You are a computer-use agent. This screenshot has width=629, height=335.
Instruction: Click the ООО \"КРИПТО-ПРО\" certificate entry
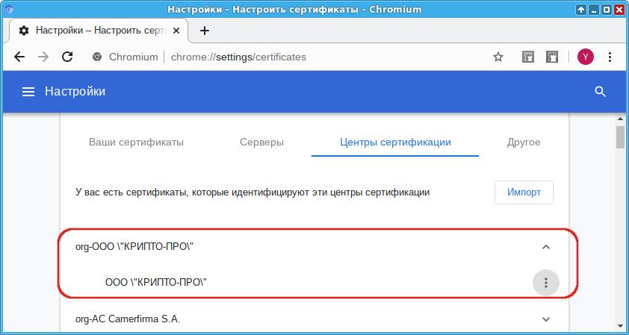tap(155, 283)
